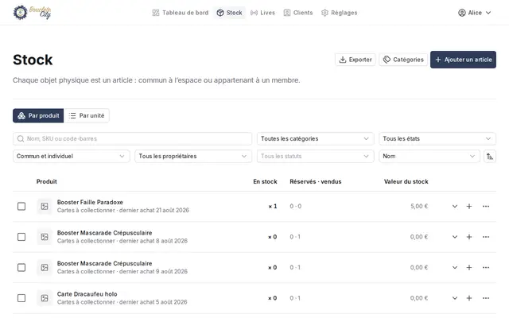Click the Stock page heading
Image resolution: width=509 pixels, height=318 pixels.
(x=33, y=60)
